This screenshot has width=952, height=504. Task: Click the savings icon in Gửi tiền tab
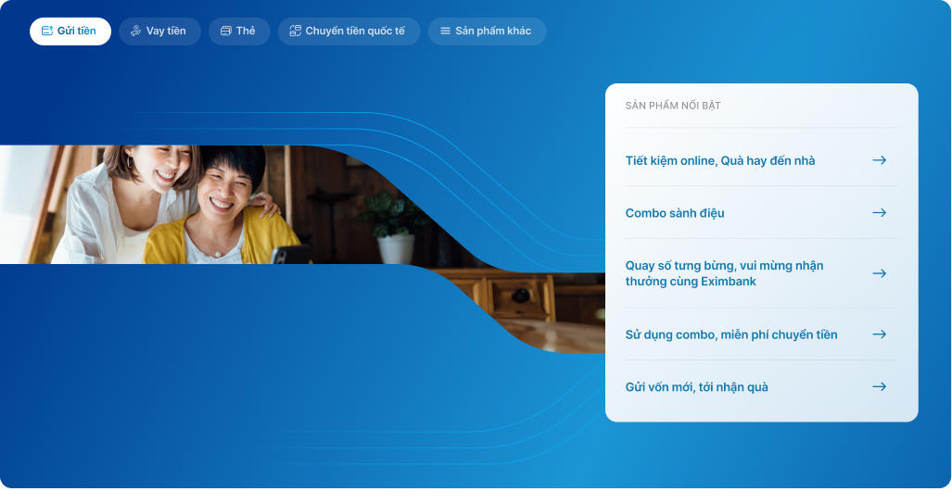[47, 31]
